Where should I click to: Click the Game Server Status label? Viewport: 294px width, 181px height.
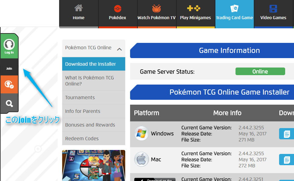[167, 72]
